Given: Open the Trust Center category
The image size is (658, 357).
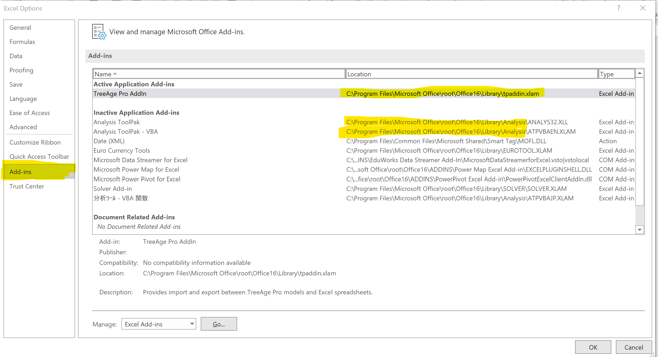Looking at the screenshot, I should point(27,186).
